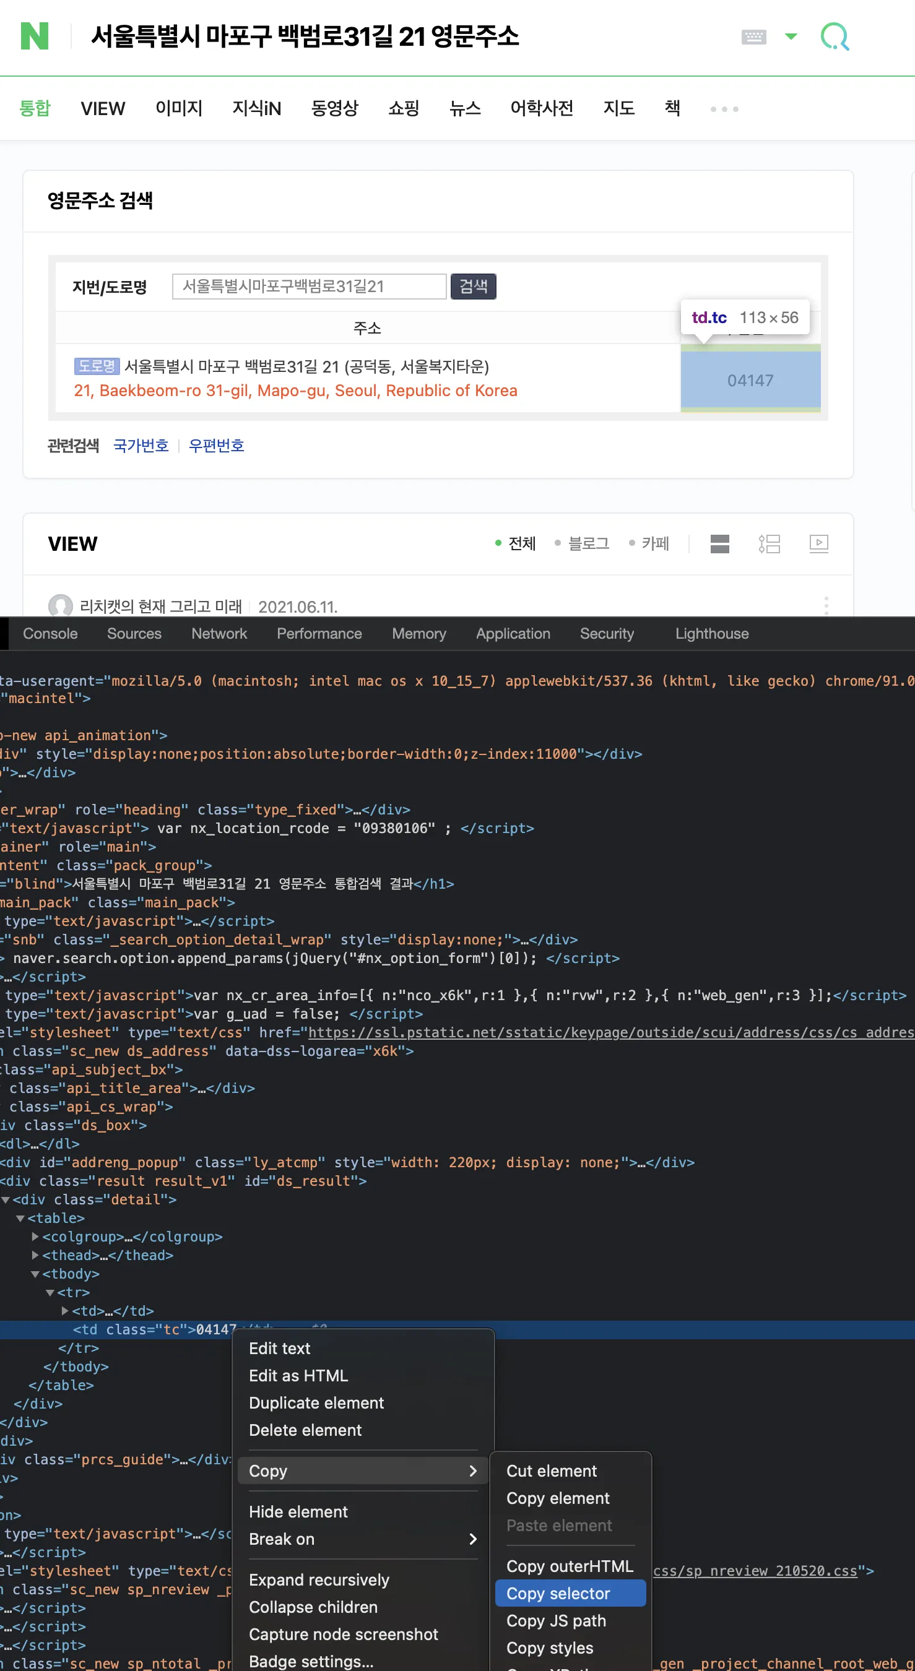This screenshot has height=1671, width=915.
Task: Expand the thead node
Action: tap(35, 1256)
